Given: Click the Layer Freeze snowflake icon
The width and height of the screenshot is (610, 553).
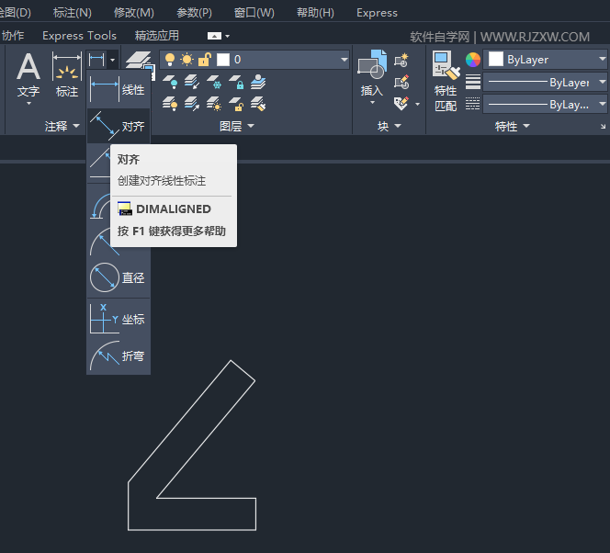Looking at the screenshot, I should (214, 82).
